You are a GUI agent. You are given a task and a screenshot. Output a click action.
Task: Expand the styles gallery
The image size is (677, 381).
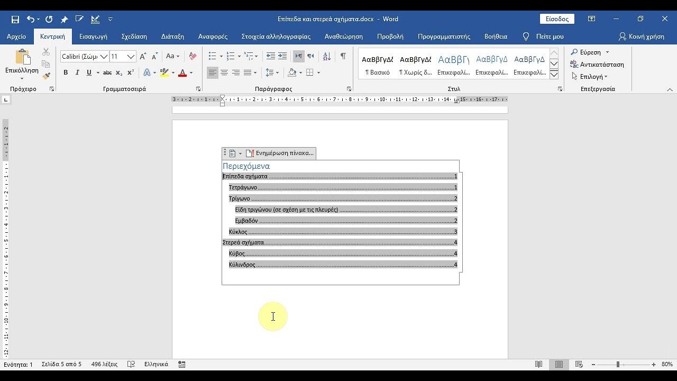[x=554, y=74]
